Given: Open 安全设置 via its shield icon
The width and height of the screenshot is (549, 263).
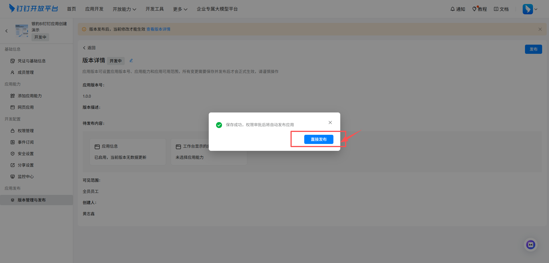Looking at the screenshot, I should [13, 153].
